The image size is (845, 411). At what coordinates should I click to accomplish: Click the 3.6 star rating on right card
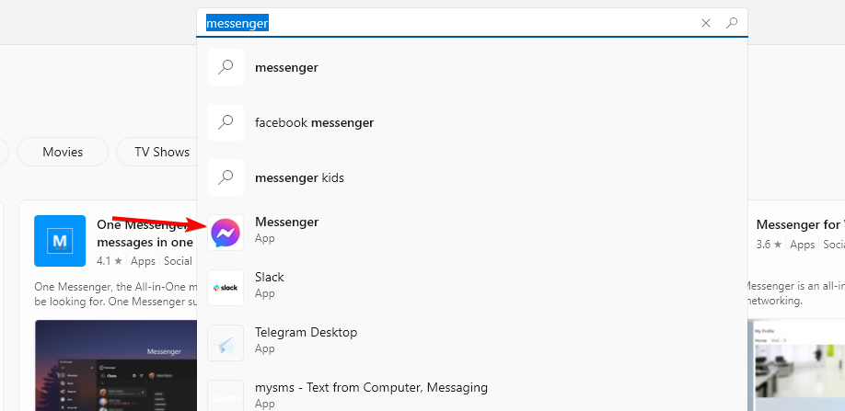[769, 245]
